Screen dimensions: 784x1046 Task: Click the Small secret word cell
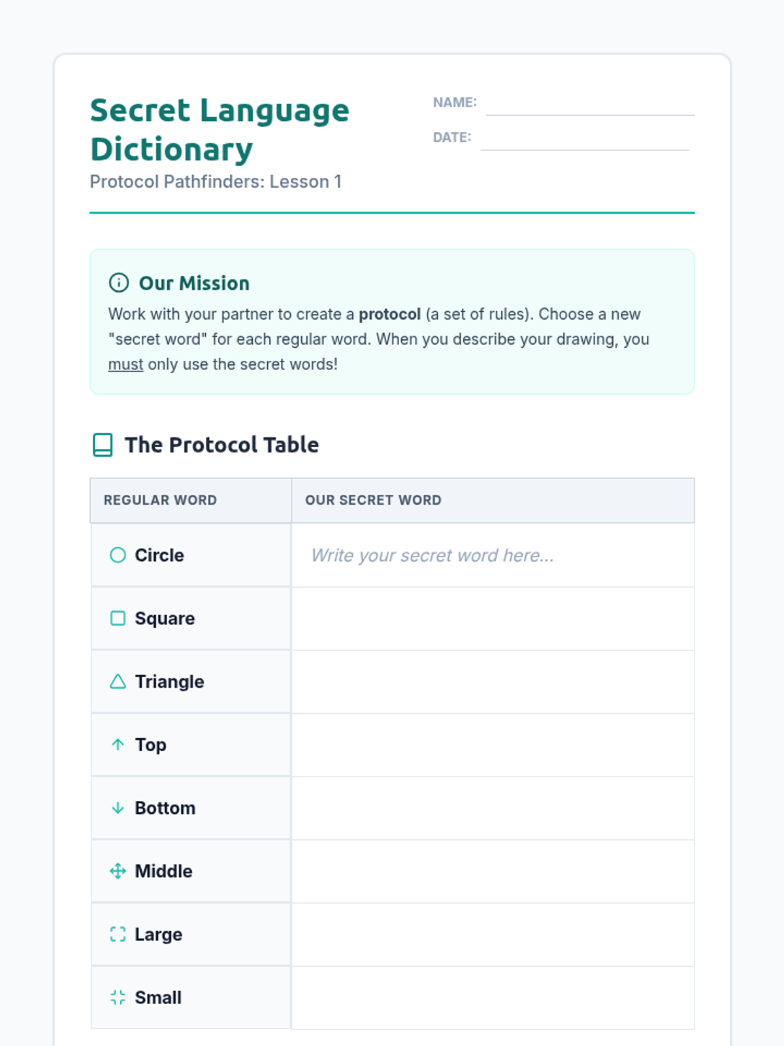tap(493, 998)
